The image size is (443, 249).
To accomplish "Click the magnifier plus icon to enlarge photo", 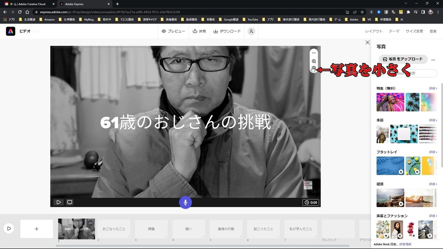I will pyautogui.click(x=314, y=61).
